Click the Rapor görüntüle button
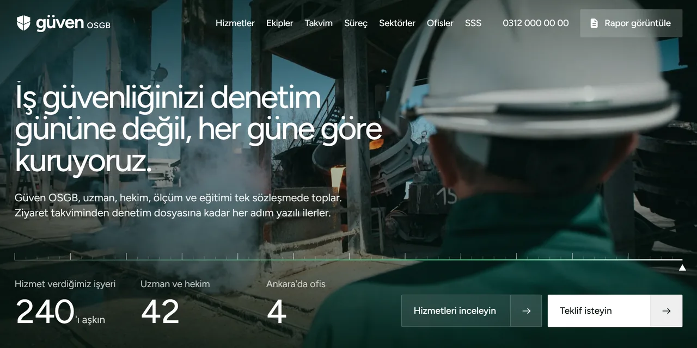The image size is (697, 348). click(631, 23)
